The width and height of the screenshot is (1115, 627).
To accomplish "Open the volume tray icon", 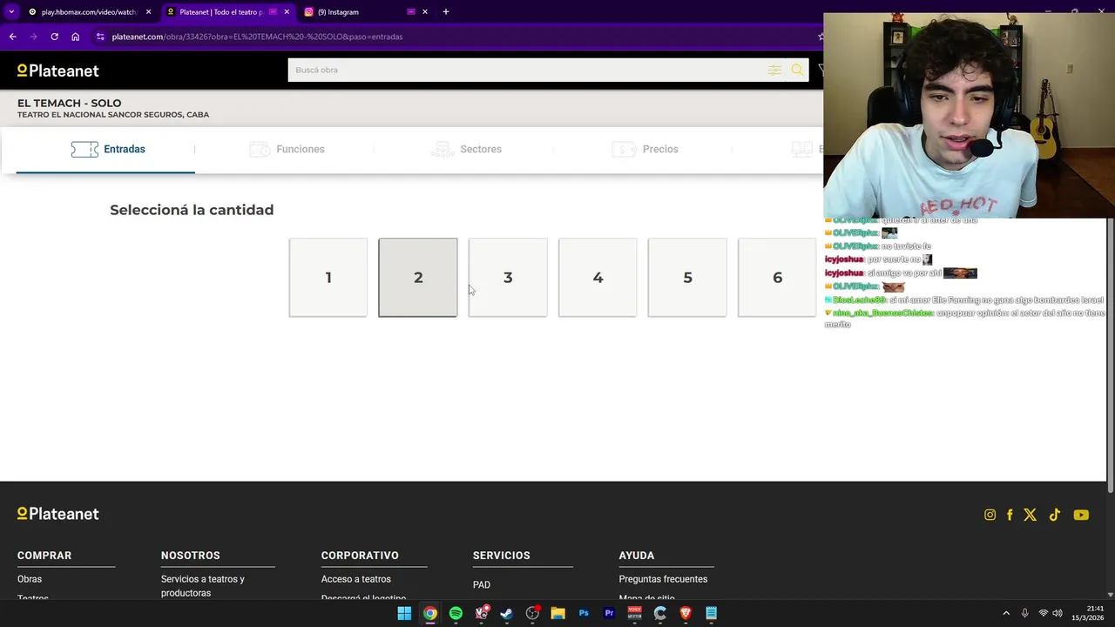I will [1058, 613].
